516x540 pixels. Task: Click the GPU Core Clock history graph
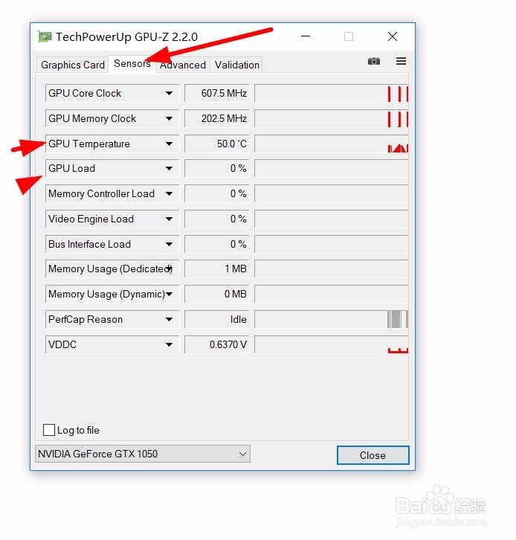click(x=332, y=93)
